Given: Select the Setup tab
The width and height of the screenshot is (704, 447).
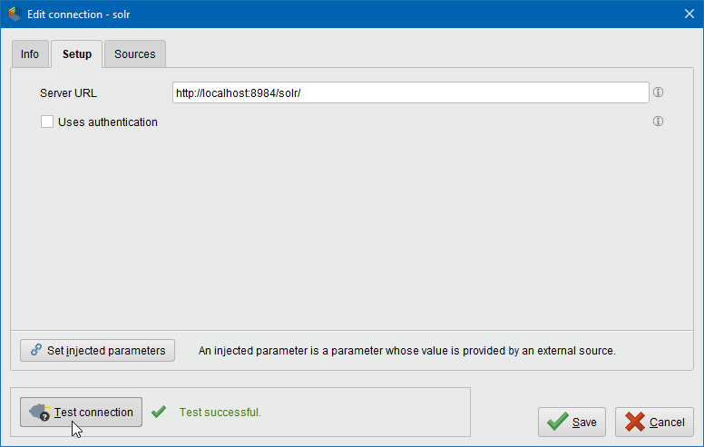Looking at the screenshot, I should [x=77, y=54].
